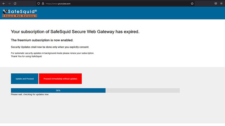
Task: Go back with the browser back arrow
Action: point(4,4)
